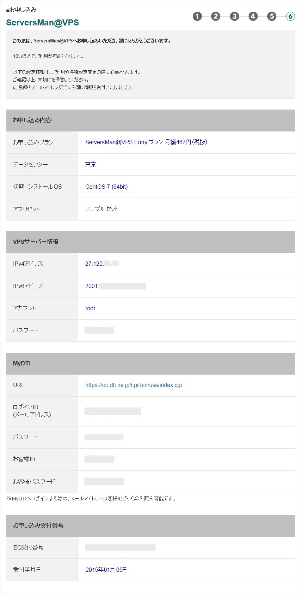Open the MyDTI login URL link
The image size is (302, 593).
pos(134,385)
